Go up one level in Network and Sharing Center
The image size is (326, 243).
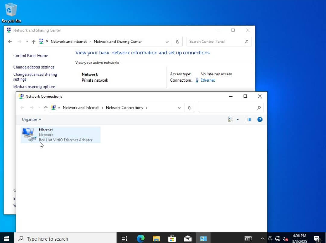34,42
